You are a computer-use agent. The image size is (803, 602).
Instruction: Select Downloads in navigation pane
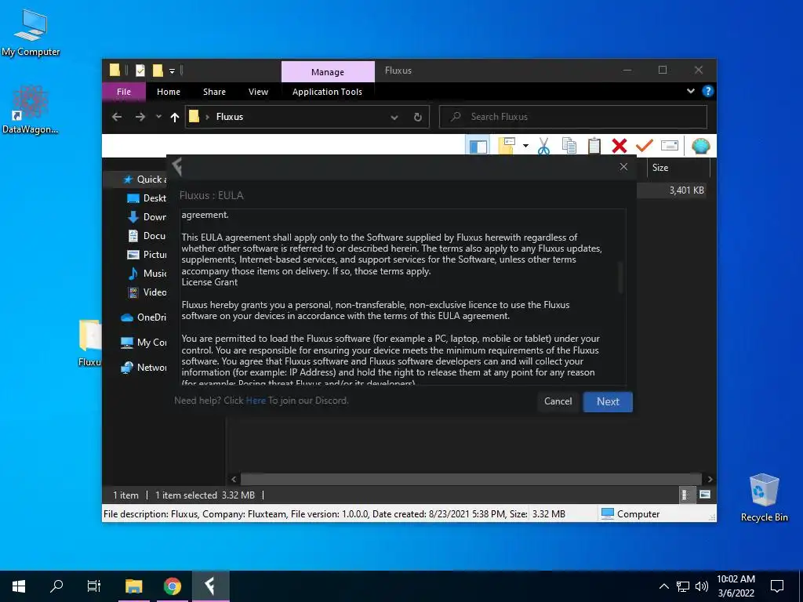tap(147, 217)
